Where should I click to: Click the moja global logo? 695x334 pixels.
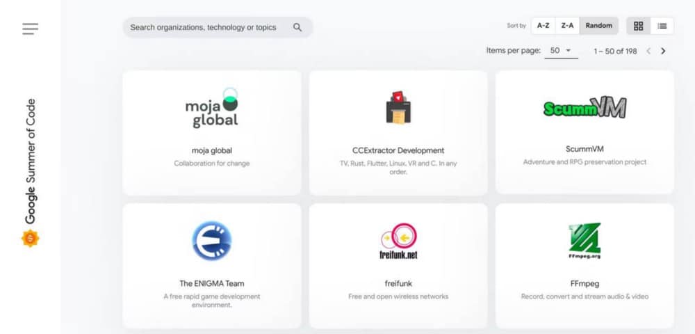[x=212, y=108]
